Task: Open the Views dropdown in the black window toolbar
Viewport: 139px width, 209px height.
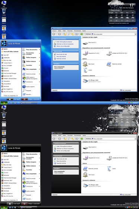Action: tap(77, 139)
